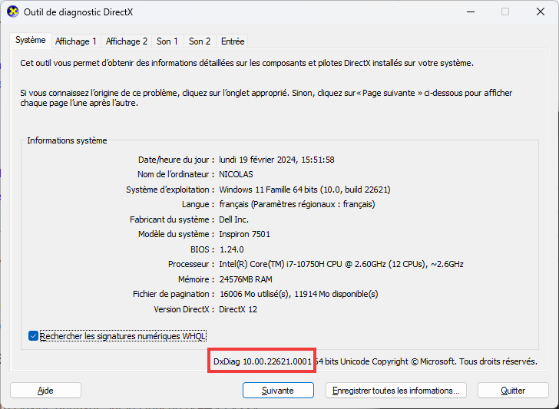Screen dimensions: 559x409
Task: Open the Affichage 2 tab
Action: pyautogui.click(x=127, y=41)
